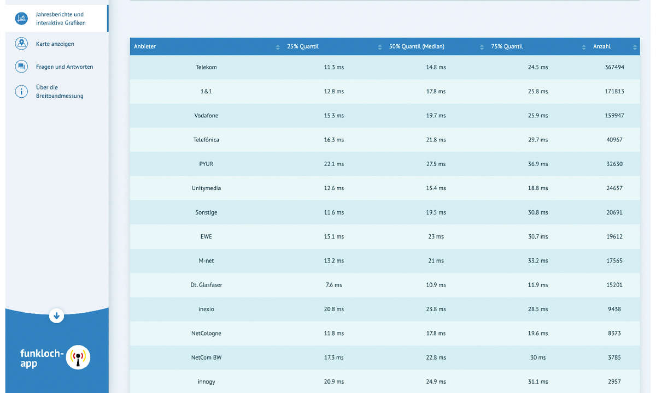Select the inexio provider cell

click(206, 309)
